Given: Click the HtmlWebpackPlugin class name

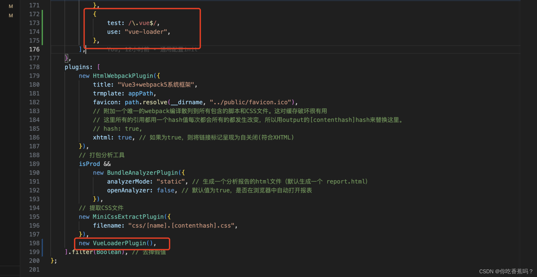Looking at the screenshot, I should pos(123,76).
